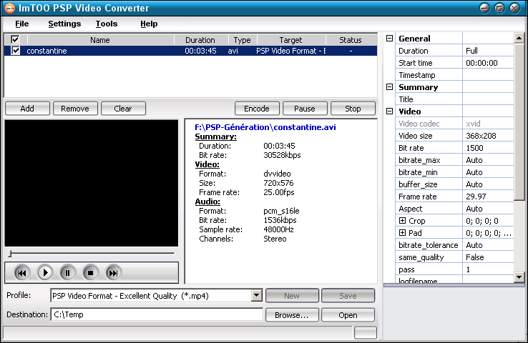528x343 pixels.
Task: Sort by the Name column header
Action: coord(100,40)
